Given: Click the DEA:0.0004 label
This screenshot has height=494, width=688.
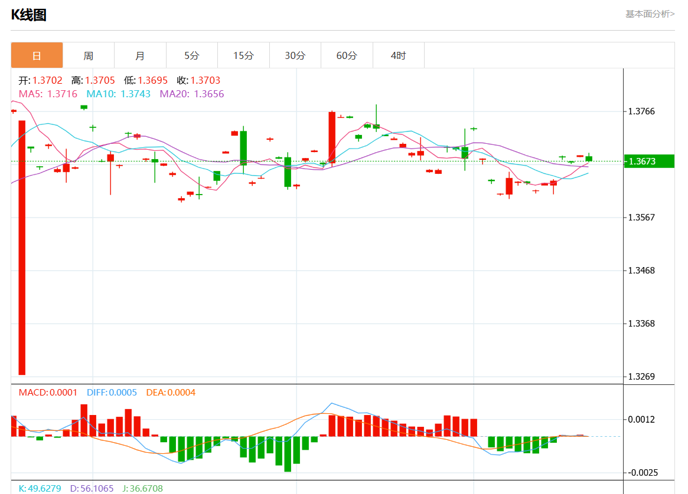Looking at the screenshot, I should [x=171, y=393].
